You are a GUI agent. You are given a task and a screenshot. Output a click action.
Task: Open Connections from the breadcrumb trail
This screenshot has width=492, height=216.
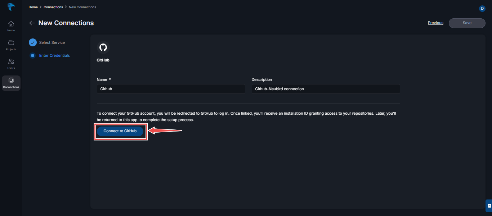(x=53, y=7)
